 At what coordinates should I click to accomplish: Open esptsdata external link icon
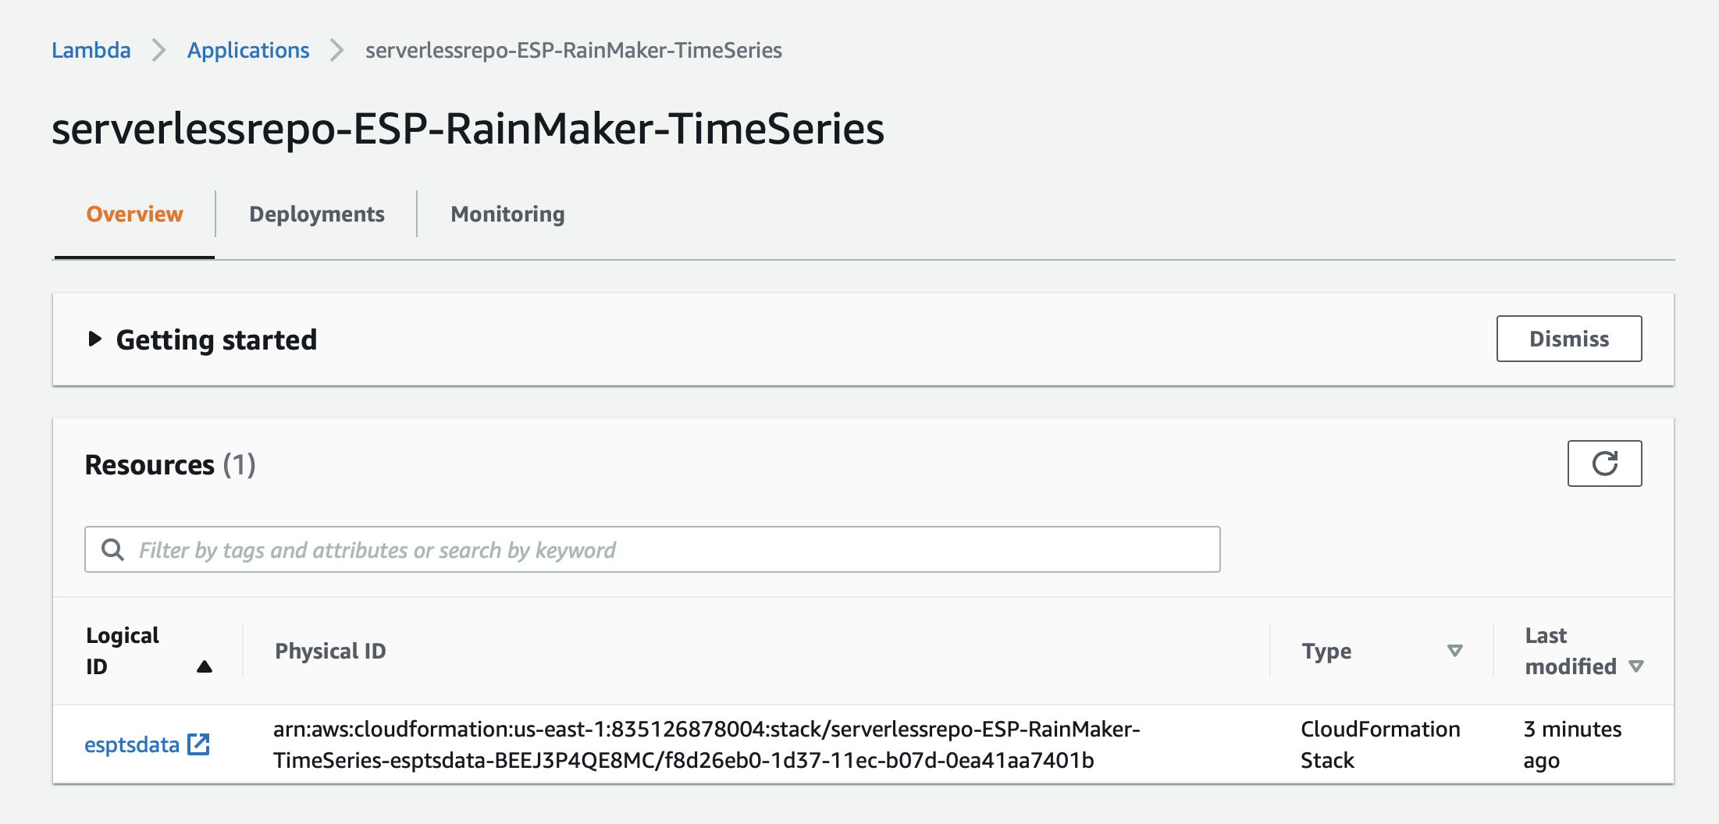click(x=199, y=744)
